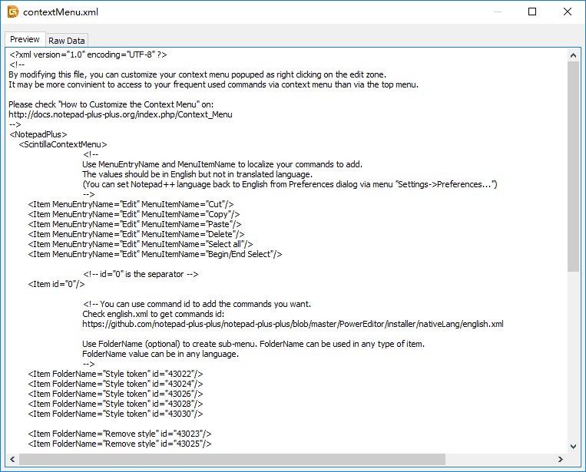Screen dimensions: 586x472
Task: Click the horizontal scrollbar right arrow
Action: (x=561, y=459)
